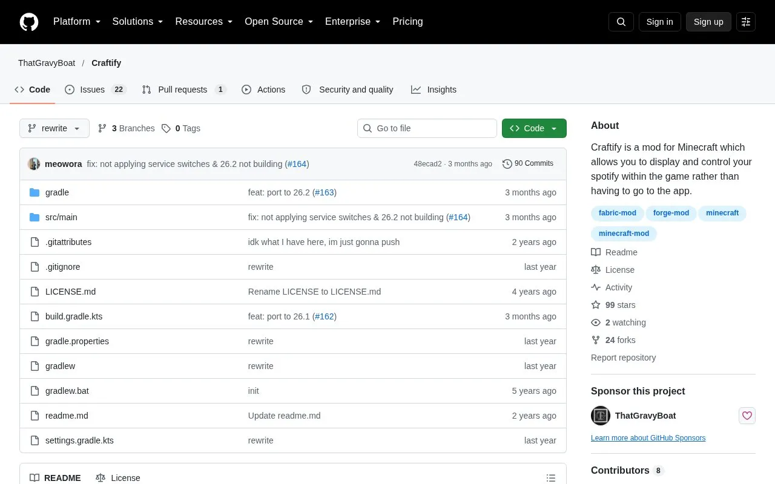Click the meowora avatar image
Viewport: 775px width, 484px height.
coord(34,164)
